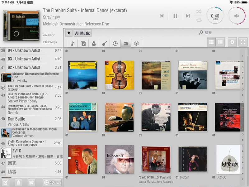Viewport: 249px width, 187px height.
Task: Switch to the Genres guitar tab
Action: pos(104,43)
